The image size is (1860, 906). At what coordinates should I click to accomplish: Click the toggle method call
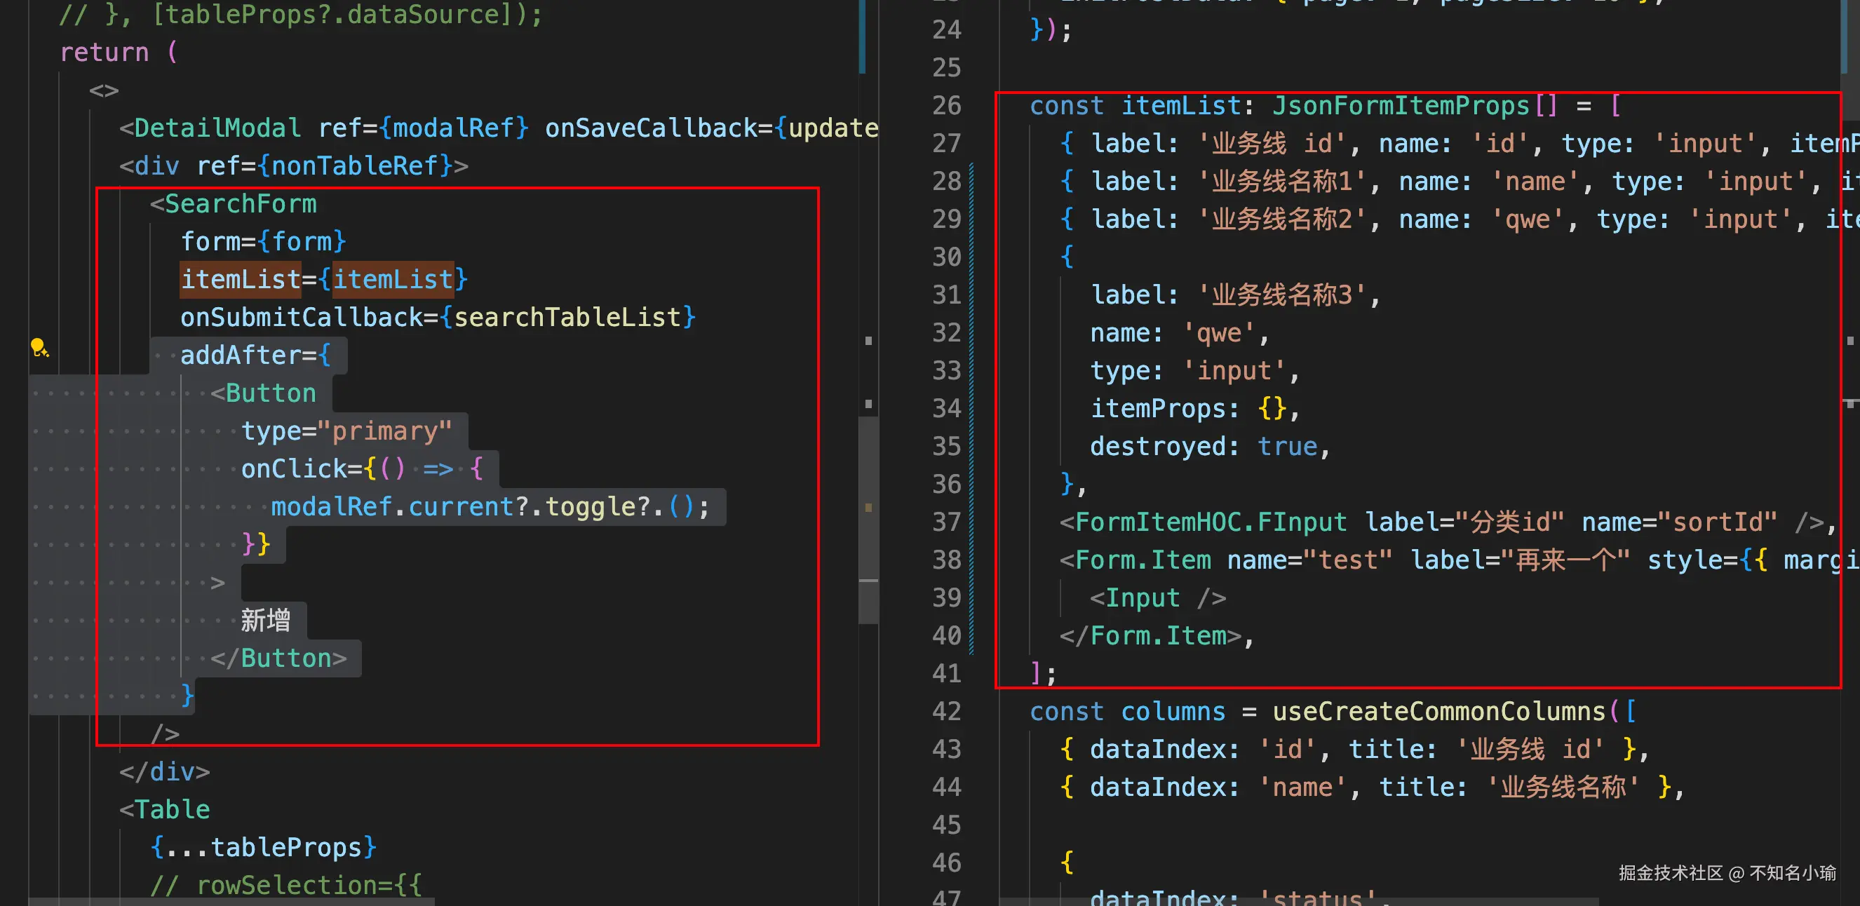(x=590, y=507)
